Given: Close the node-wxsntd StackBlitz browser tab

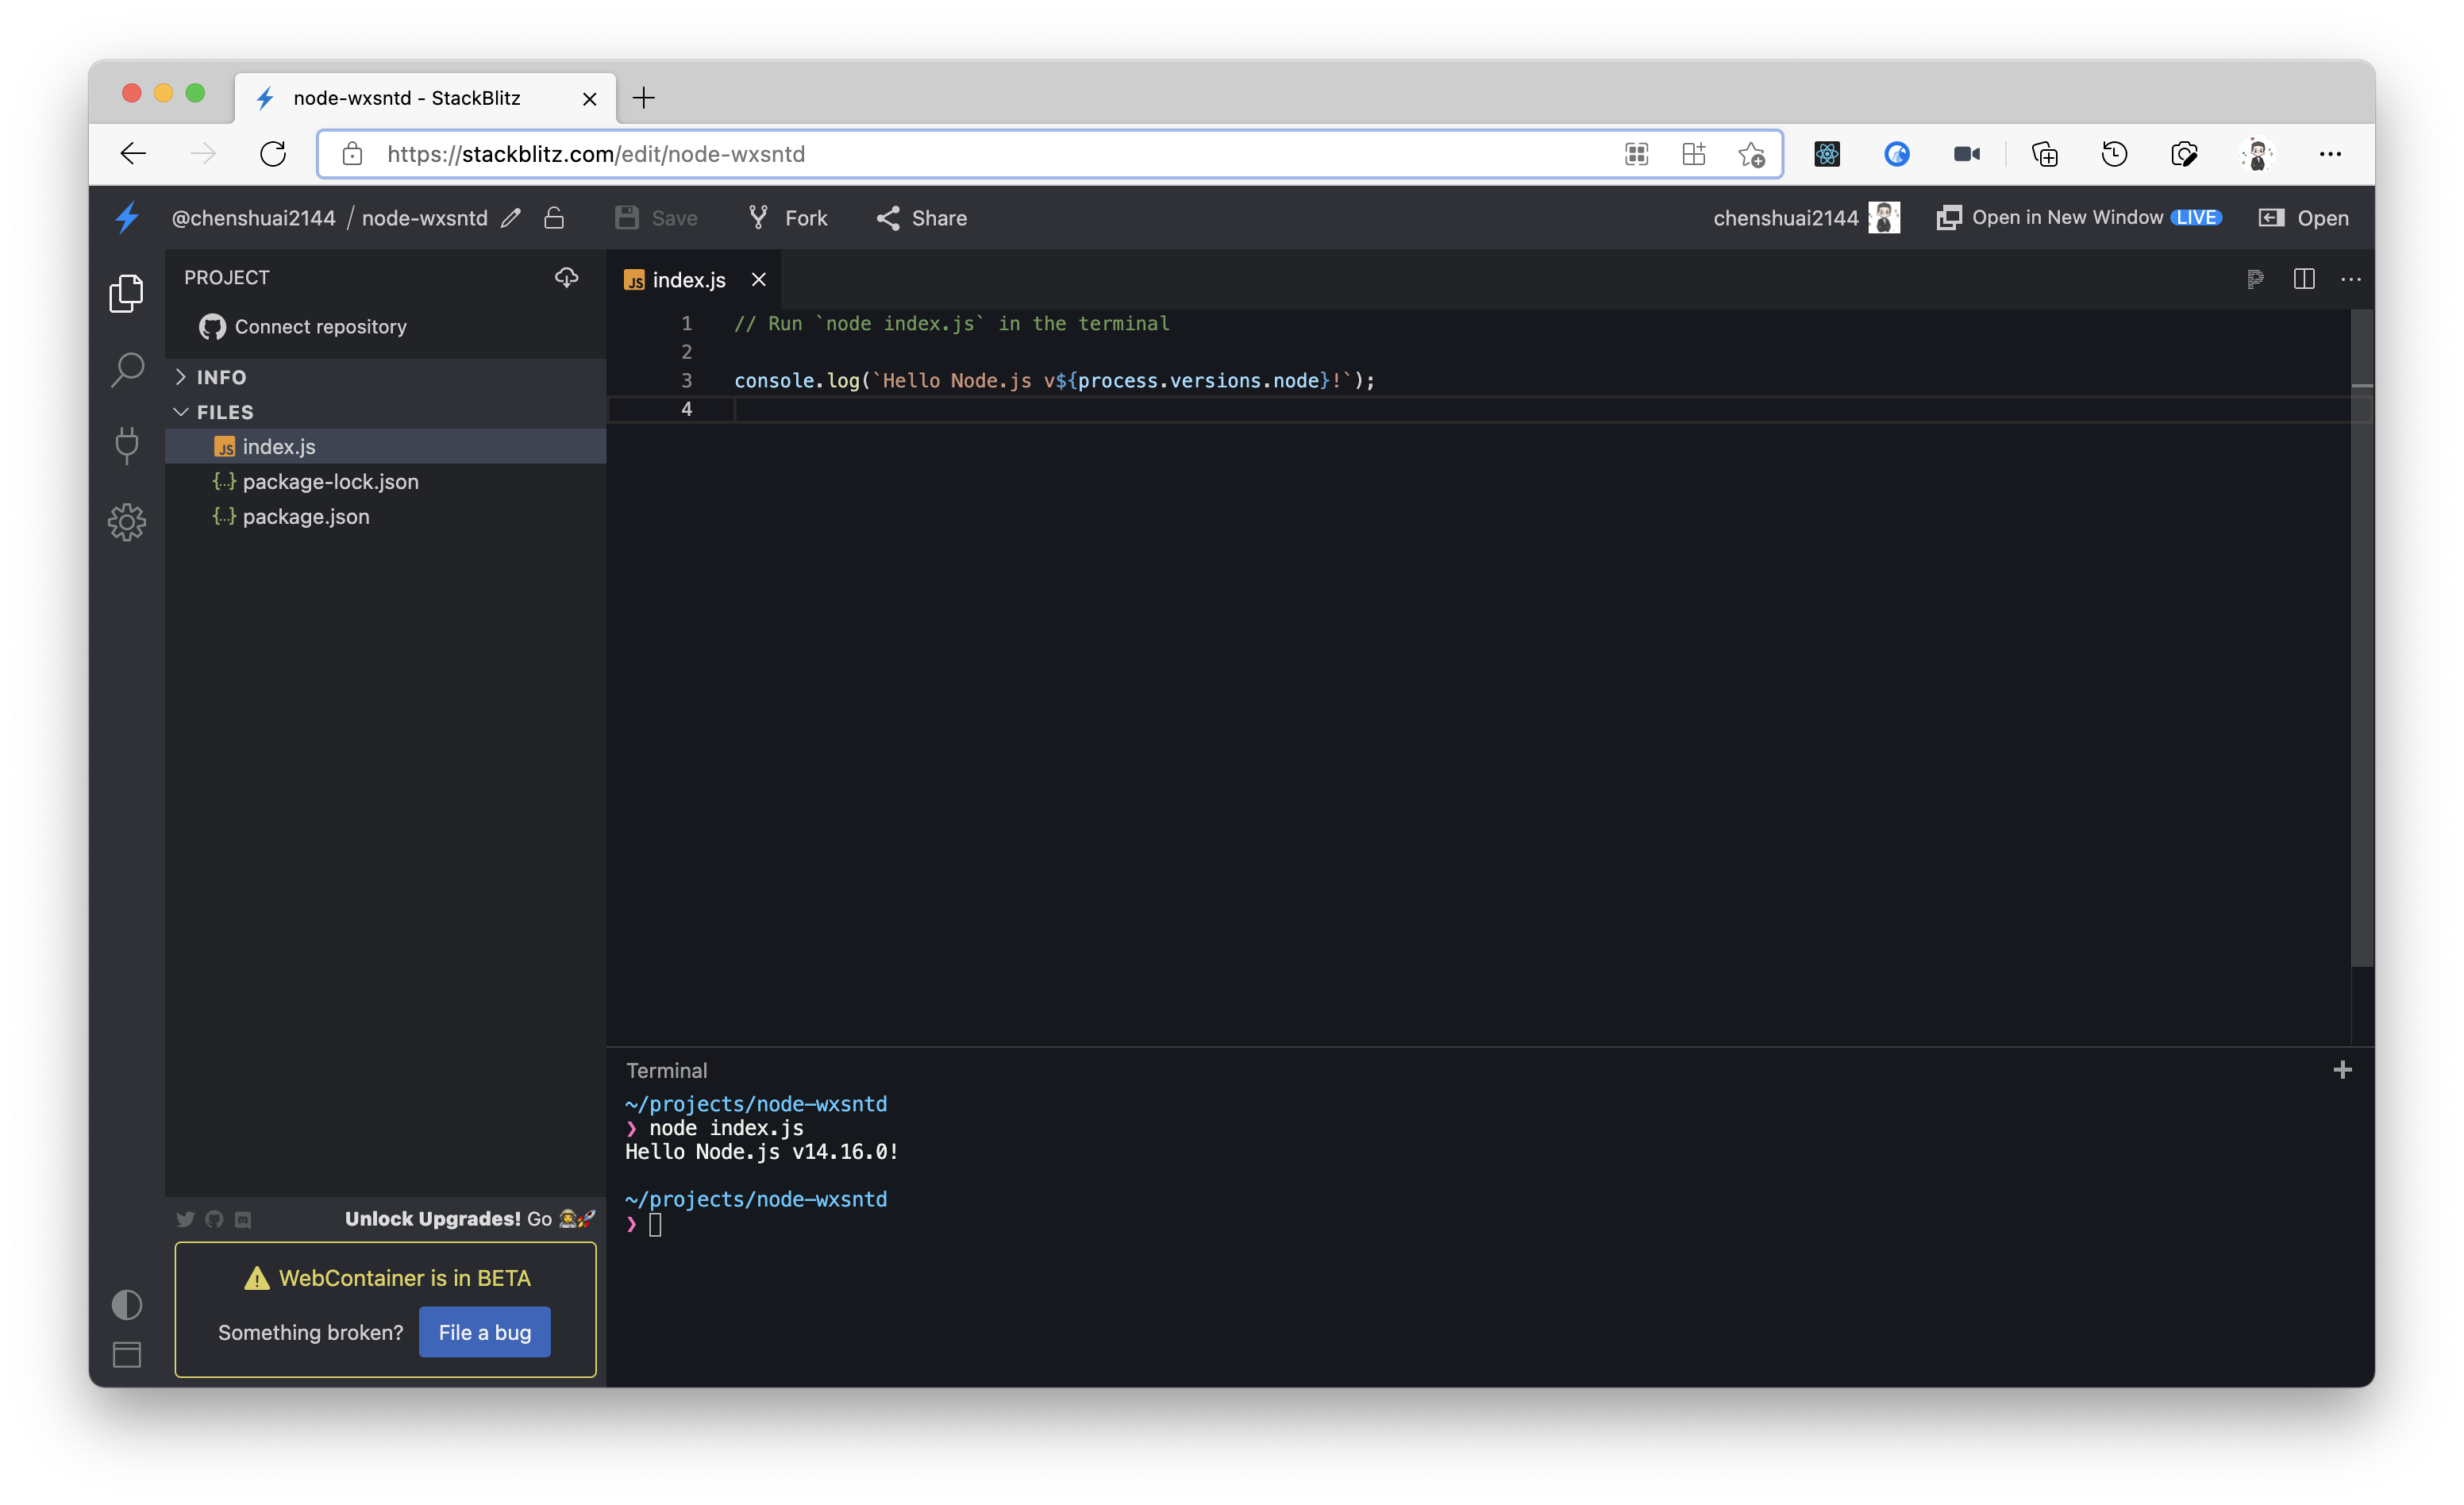Looking at the screenshot, I should coord(589,98).
